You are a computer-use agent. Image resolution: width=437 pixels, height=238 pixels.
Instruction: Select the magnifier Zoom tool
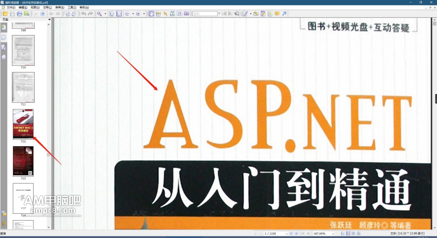coord(99,14)
